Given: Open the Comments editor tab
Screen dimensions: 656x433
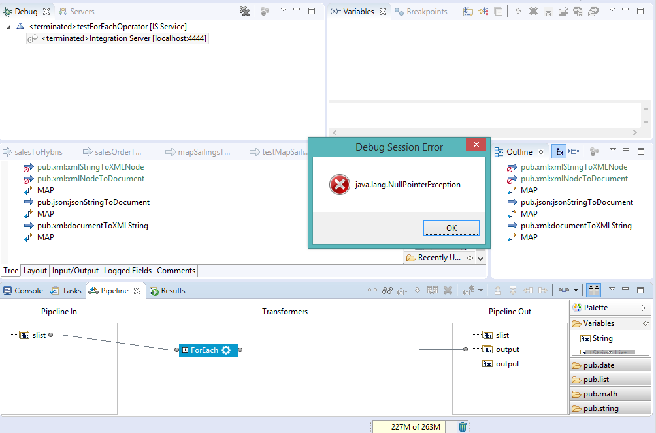Looking at the screenshot, I should click(x=176, y=271).
